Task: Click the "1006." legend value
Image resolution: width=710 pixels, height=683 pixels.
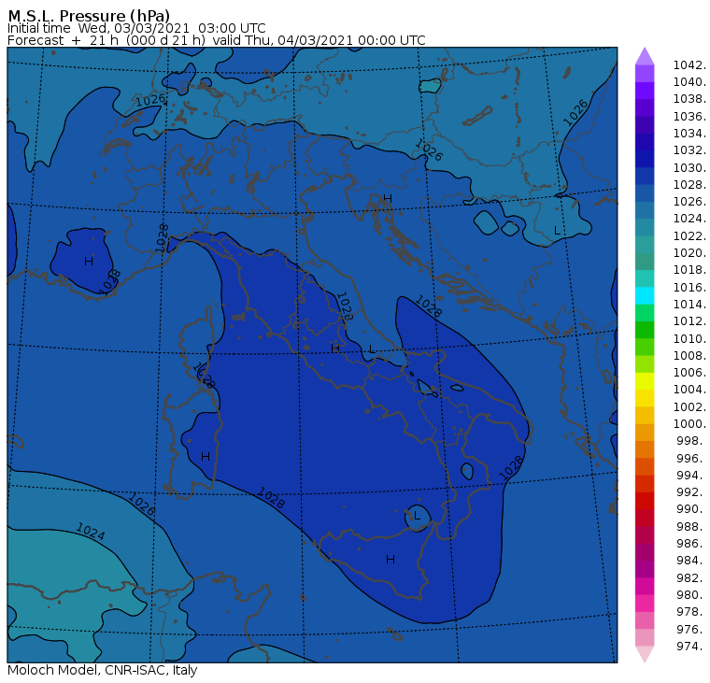Action: 689,372
